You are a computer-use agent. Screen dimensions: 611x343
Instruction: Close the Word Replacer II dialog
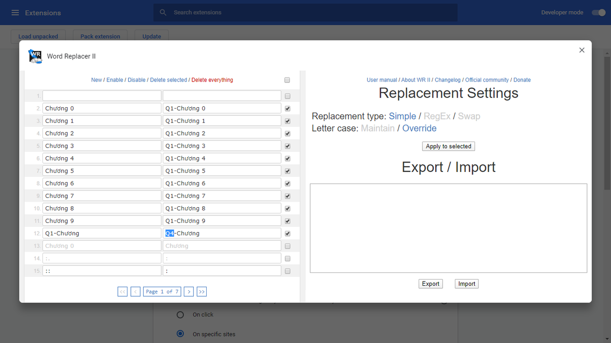tap(581, 50)
